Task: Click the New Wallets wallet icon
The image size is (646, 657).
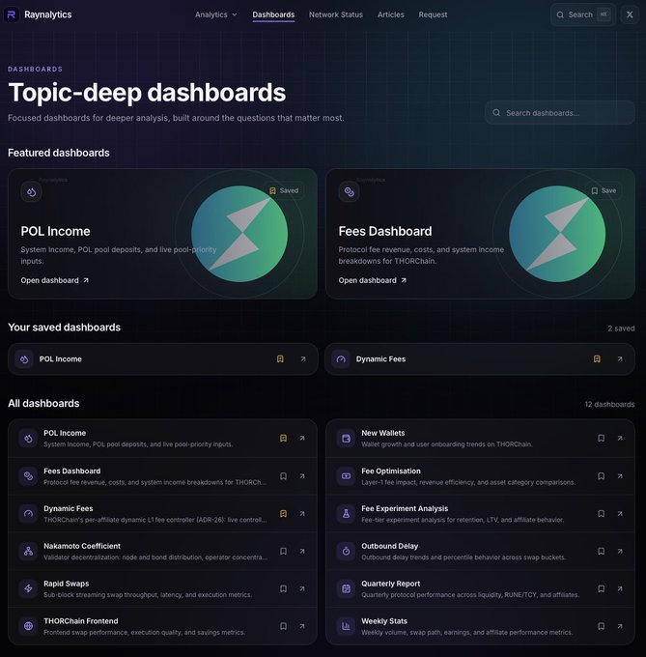Action: [x=346, y=439]
